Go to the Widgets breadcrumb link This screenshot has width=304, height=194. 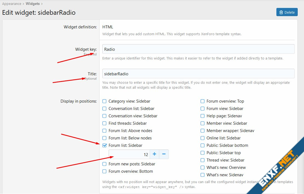(33, 4)
